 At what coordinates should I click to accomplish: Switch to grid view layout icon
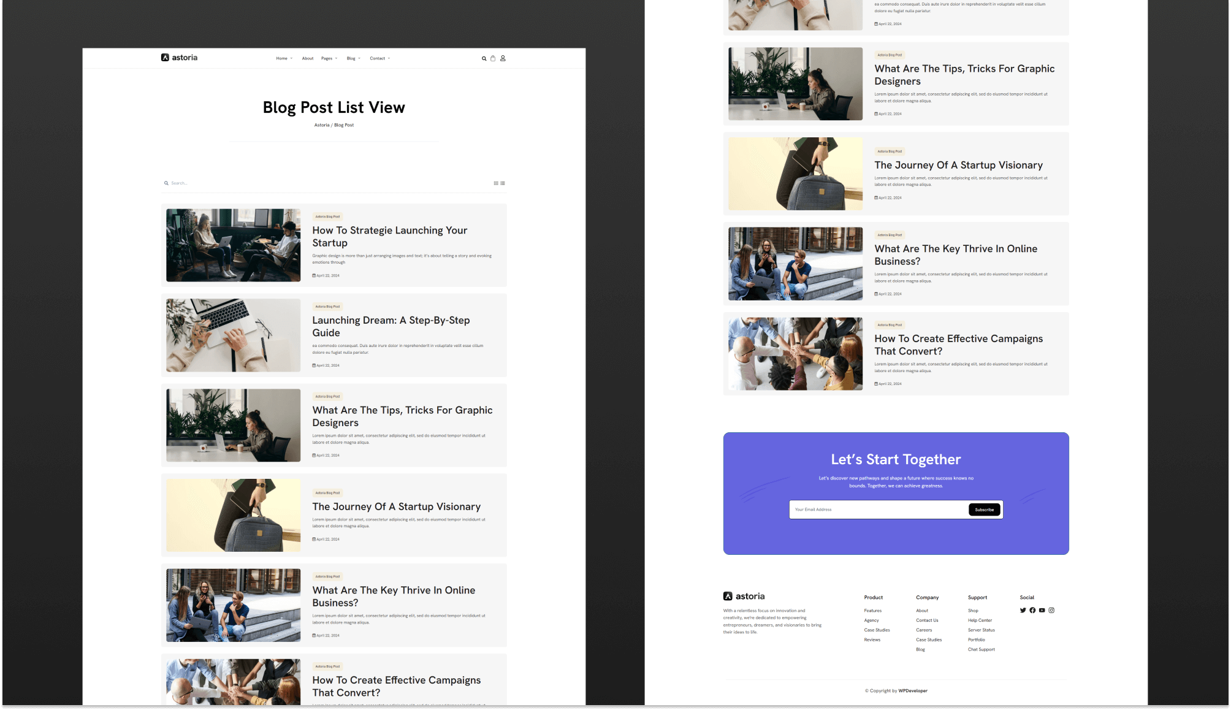[x=496, y=183]
